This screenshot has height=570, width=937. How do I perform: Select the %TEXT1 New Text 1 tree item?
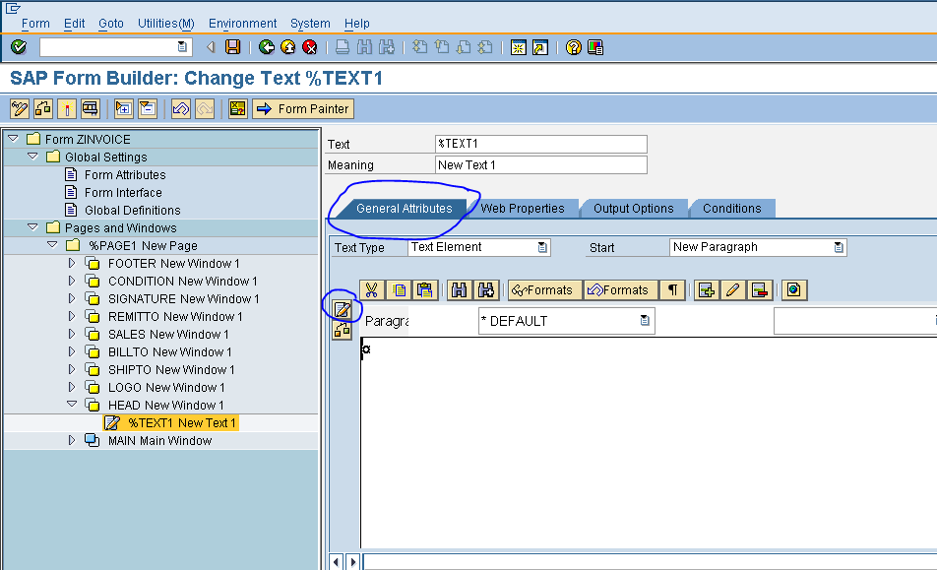(x=176, y=421)
